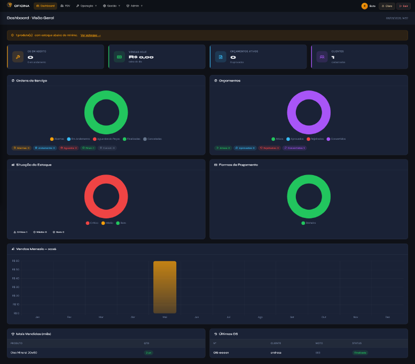Viewport: 415px width, 364px height.
Task: Click the 'Andamento: 0' blue badge
Action: 45,148
